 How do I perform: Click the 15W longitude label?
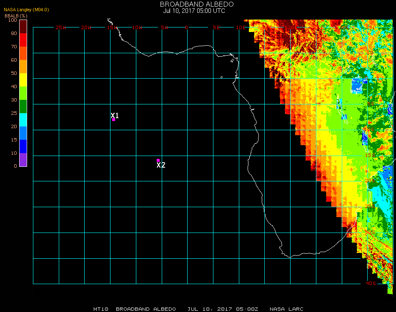click(112, 27)
